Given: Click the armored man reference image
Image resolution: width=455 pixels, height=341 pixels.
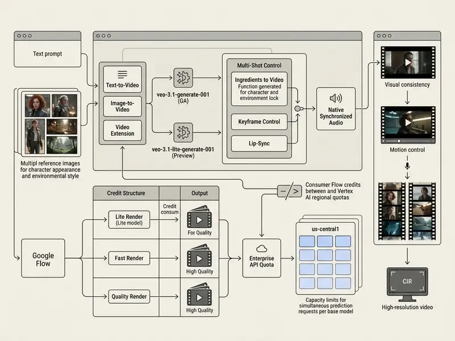Looking at the screenshot, I should [64, 106].
